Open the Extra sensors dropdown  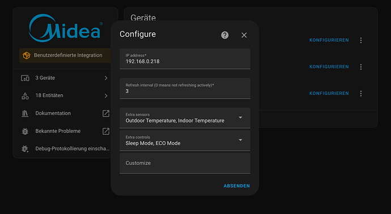pyautogui.click(x=185, y=118)
